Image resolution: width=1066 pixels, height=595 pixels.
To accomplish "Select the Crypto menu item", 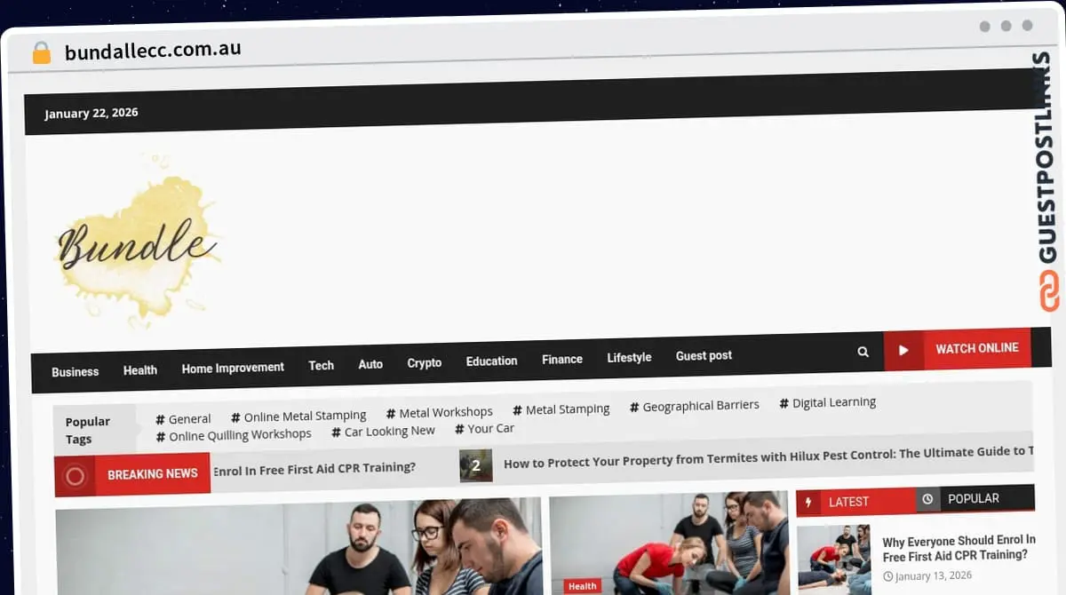I will 425,363.
